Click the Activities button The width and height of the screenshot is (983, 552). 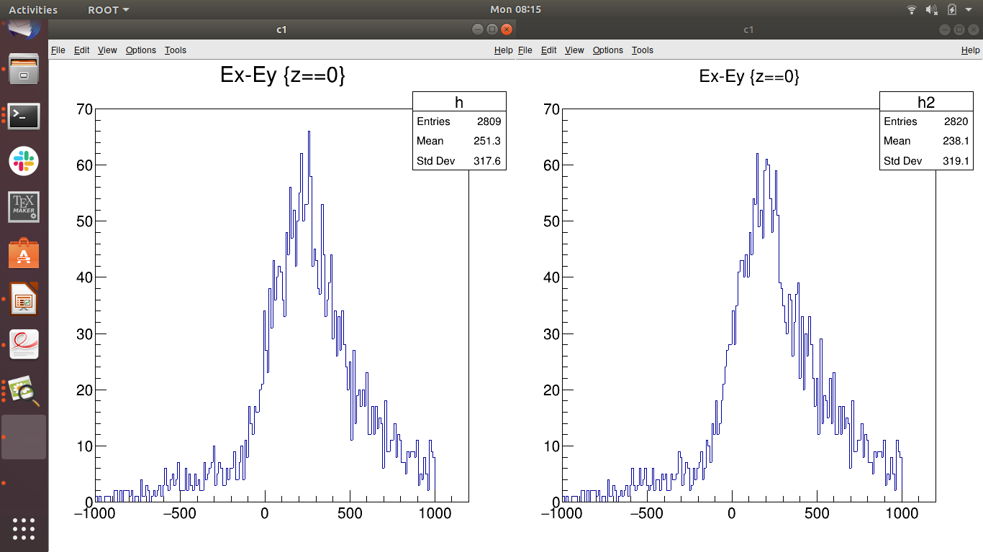(x=33, y=10)
